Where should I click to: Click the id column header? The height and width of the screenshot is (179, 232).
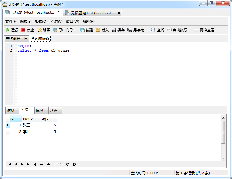[x=16, y=119]
